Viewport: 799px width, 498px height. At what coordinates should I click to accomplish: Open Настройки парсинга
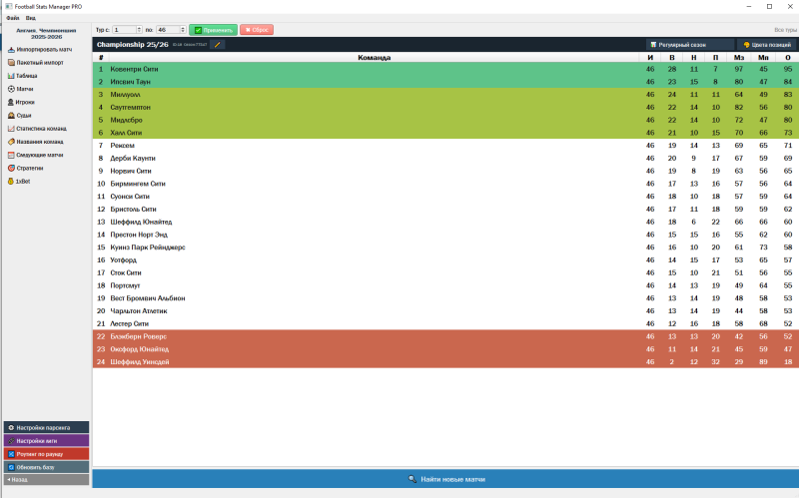pyautogui.click(x=46, y=428)
